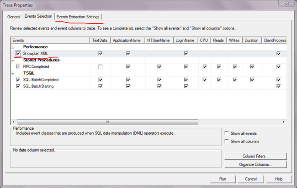Toggle the RPC:Completed event checkbox
Screen dimensions: 297x188
[x=18, y=66]
